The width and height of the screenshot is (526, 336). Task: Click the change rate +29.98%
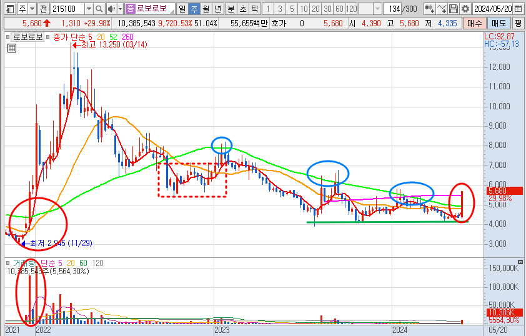tap(97, 24)
